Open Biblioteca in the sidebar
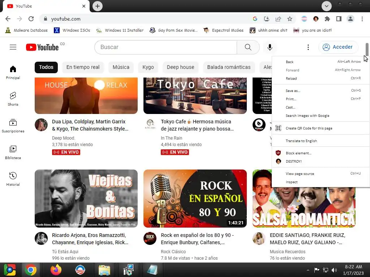The image size is (370, 277). [13, 153]
